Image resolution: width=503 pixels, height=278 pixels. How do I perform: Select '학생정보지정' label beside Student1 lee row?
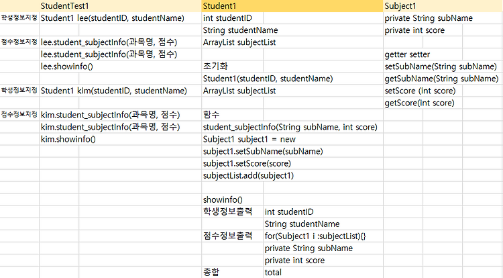tap(19, 17)
